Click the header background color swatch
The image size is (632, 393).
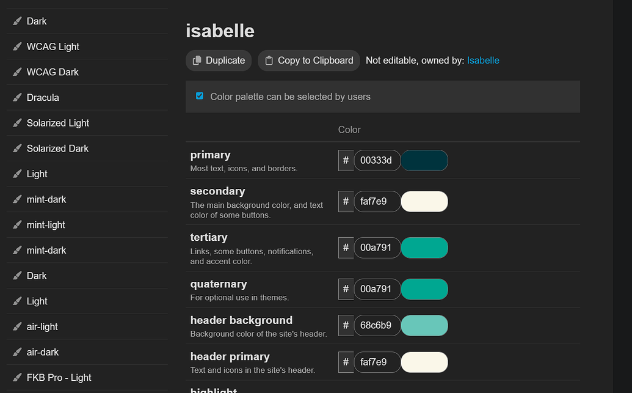click(x=424, y=326)
